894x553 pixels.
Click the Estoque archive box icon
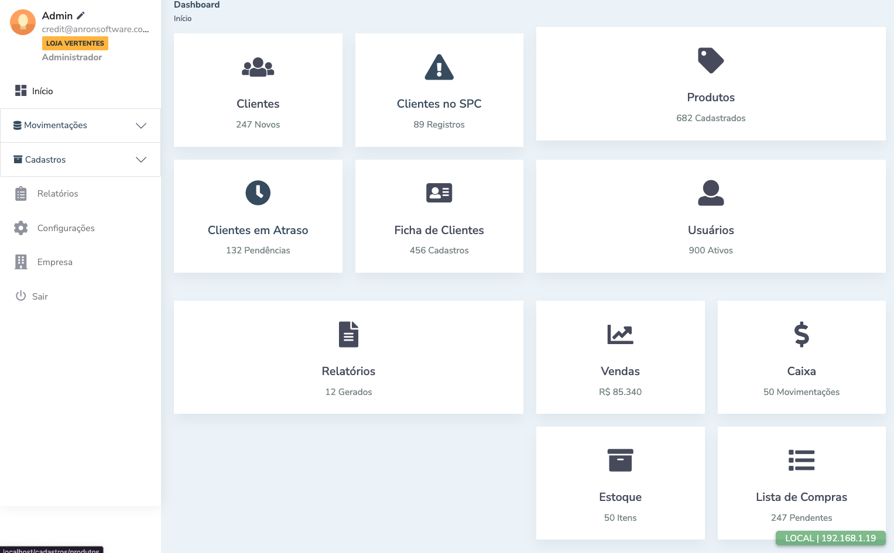tap(620, 460)
